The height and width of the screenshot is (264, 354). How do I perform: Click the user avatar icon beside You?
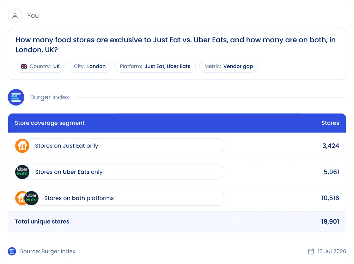pyautogui.click(x=15, y=15)
